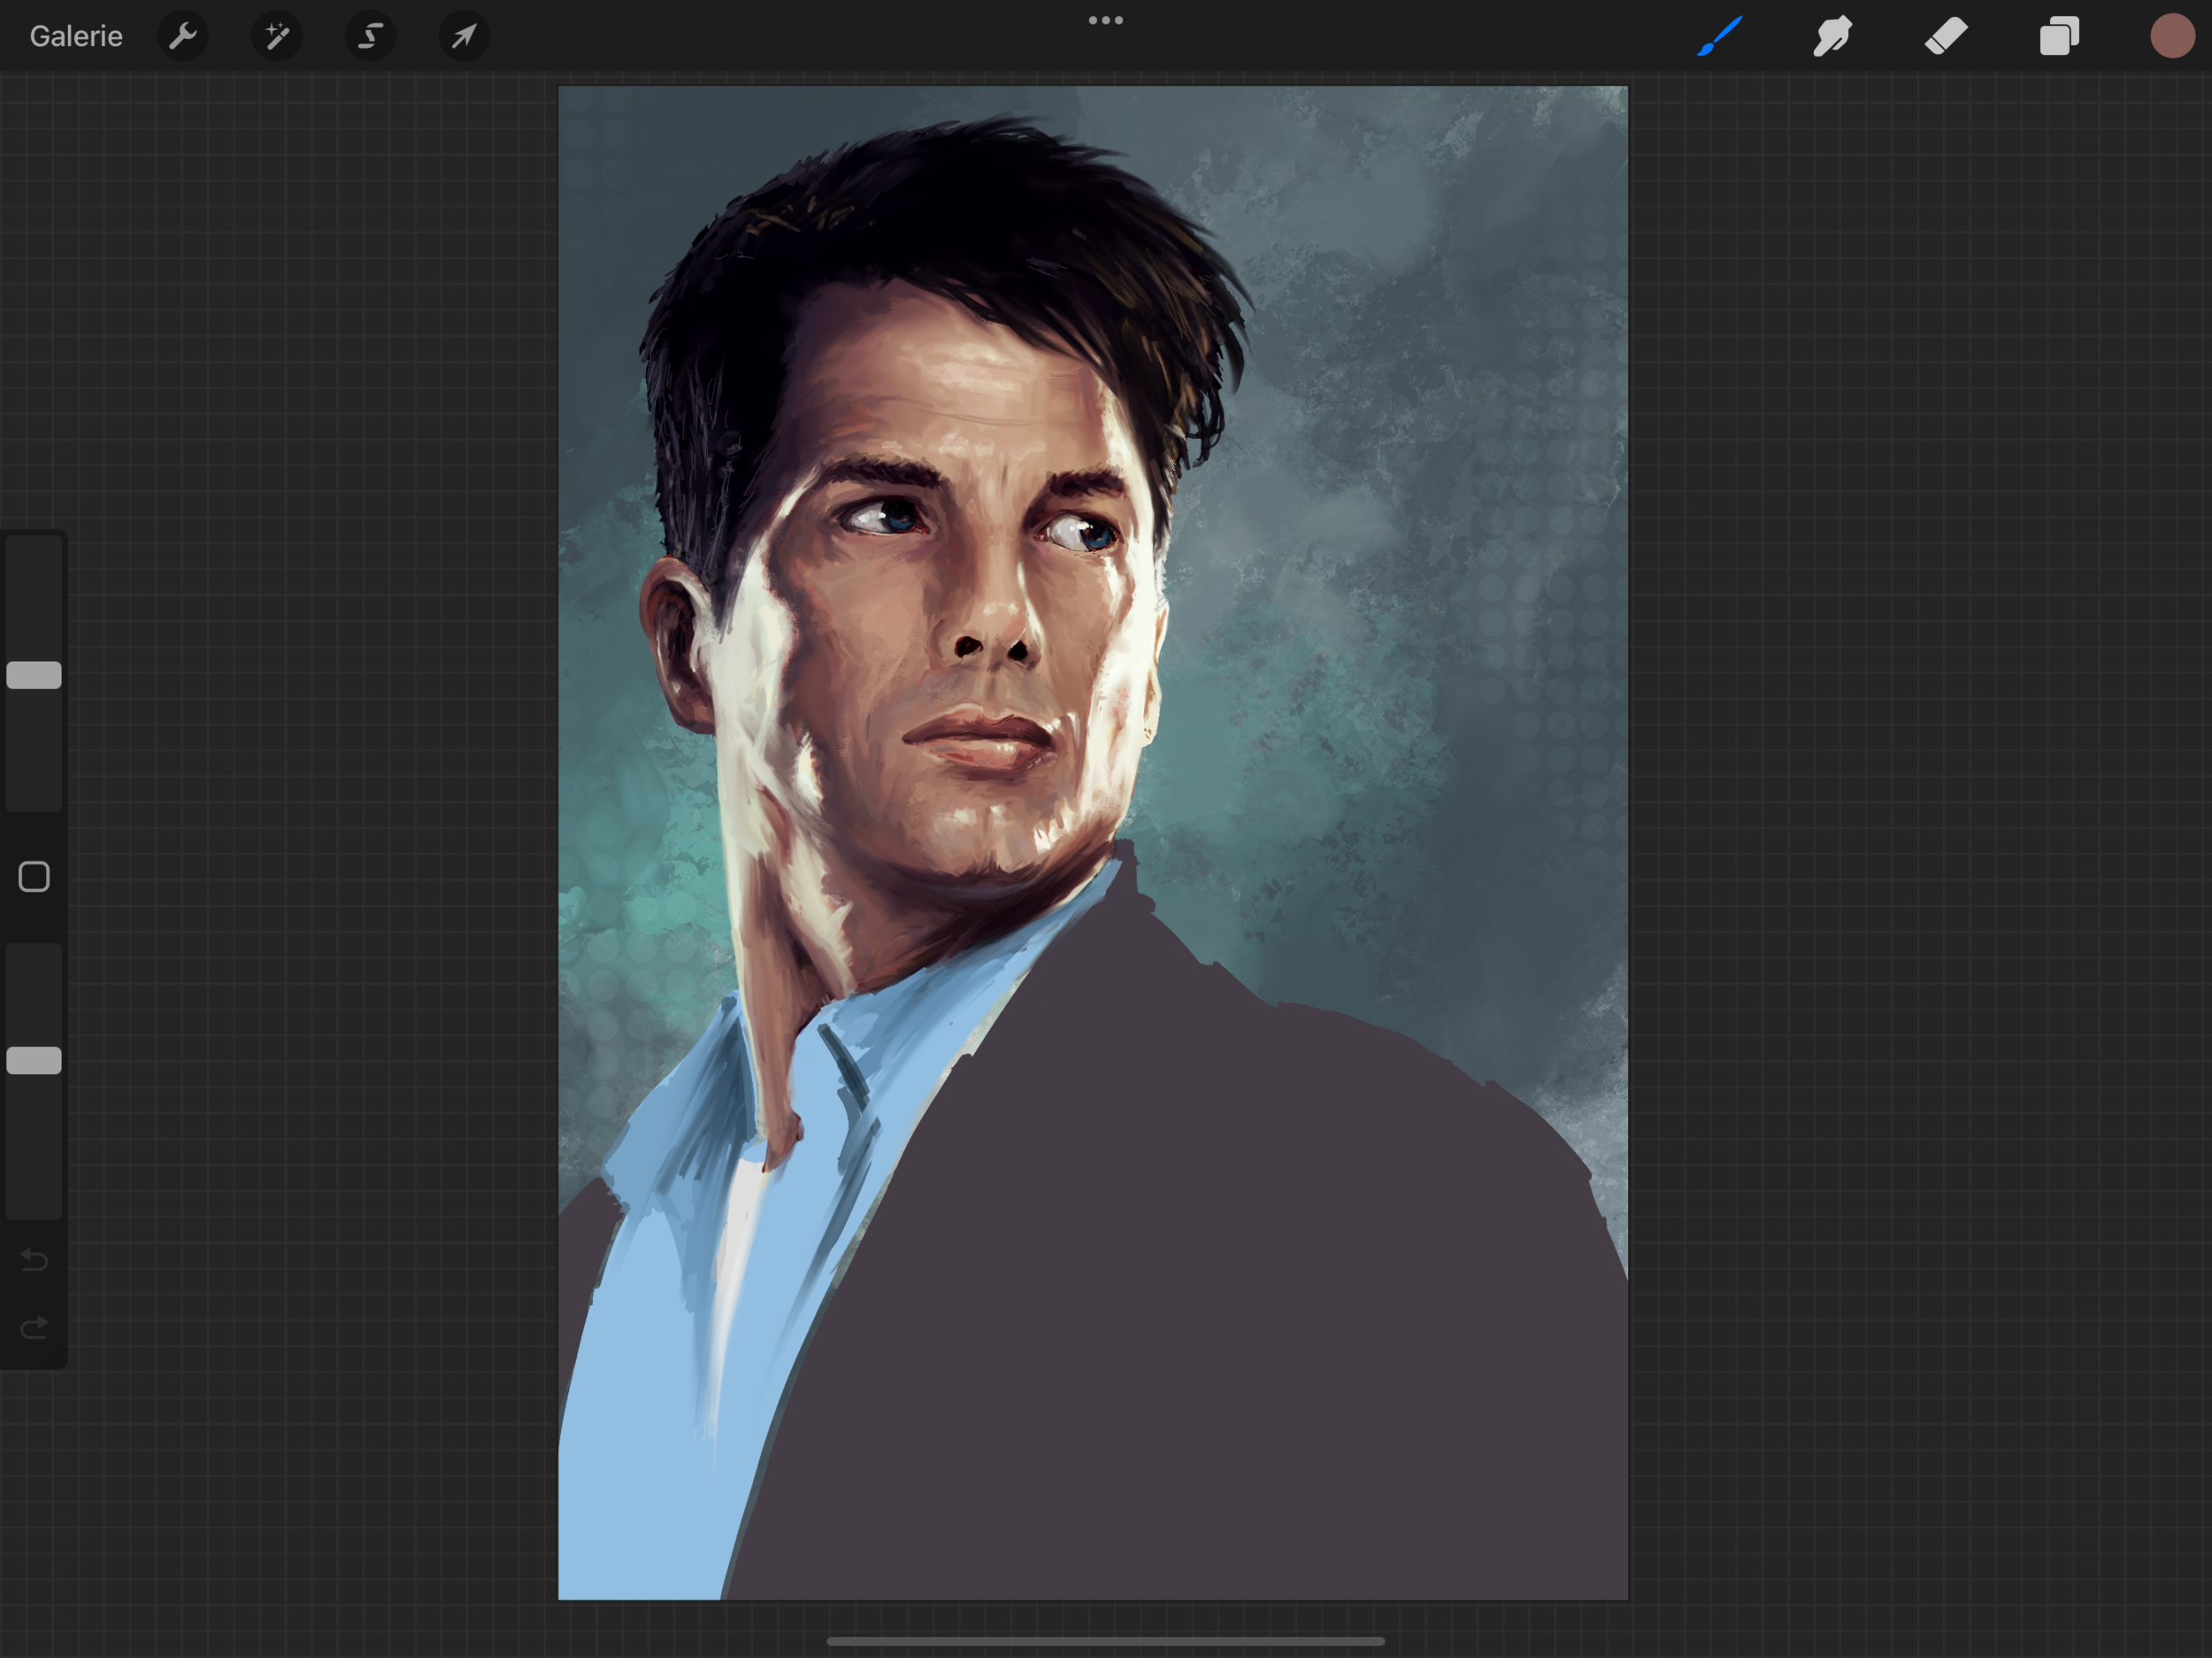
Task: Open the Layers panel
Action: (x=2059, y=37)
